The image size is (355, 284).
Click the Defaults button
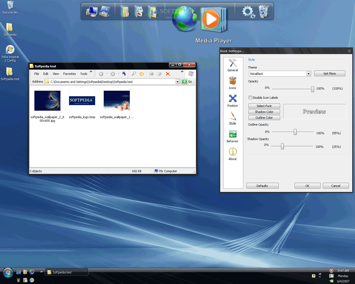click(262, 186)
